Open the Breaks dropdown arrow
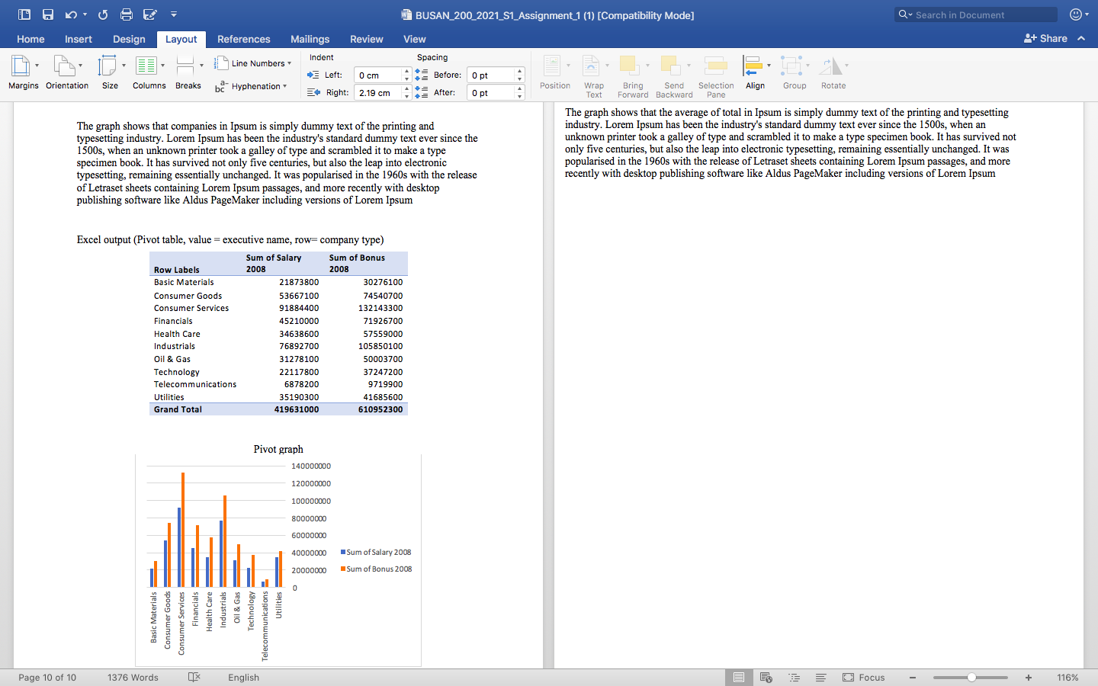 (201, 66)
